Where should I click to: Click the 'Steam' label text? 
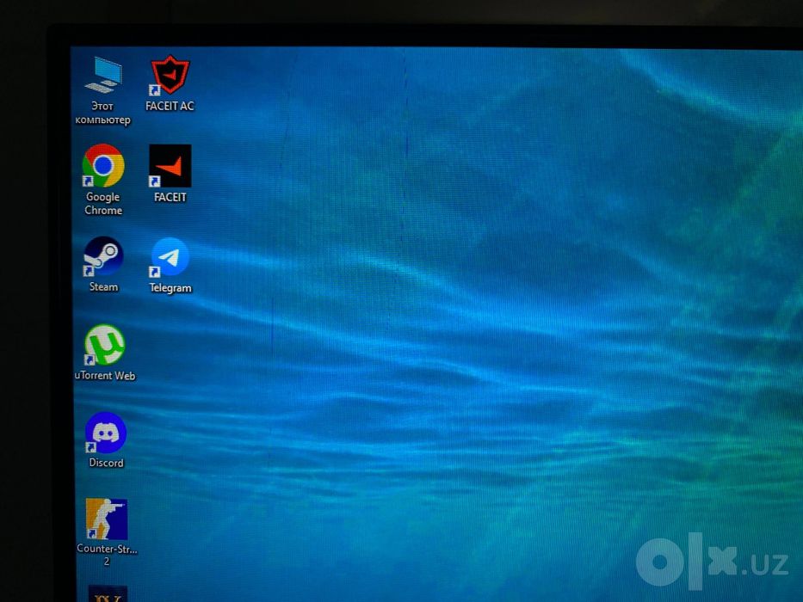click(x=103, y=286)
